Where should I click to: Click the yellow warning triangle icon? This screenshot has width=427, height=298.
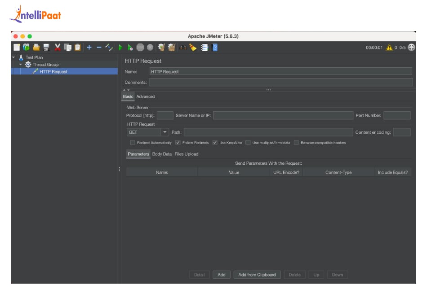pos(389,47)
